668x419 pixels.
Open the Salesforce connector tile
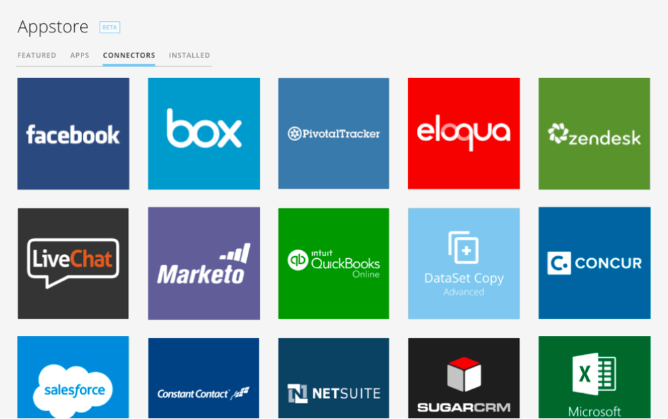pyautogui.click(x=74, y=378)
